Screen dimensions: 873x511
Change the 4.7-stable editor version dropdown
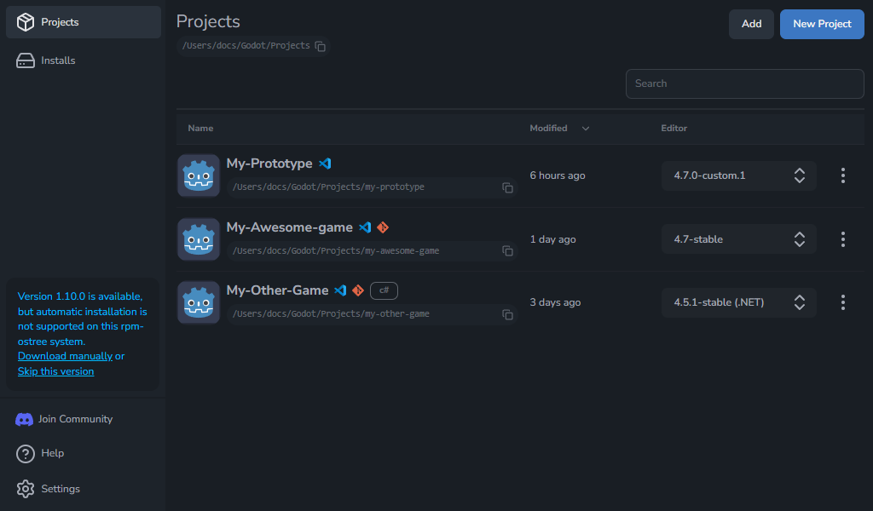tap(739, 239)
